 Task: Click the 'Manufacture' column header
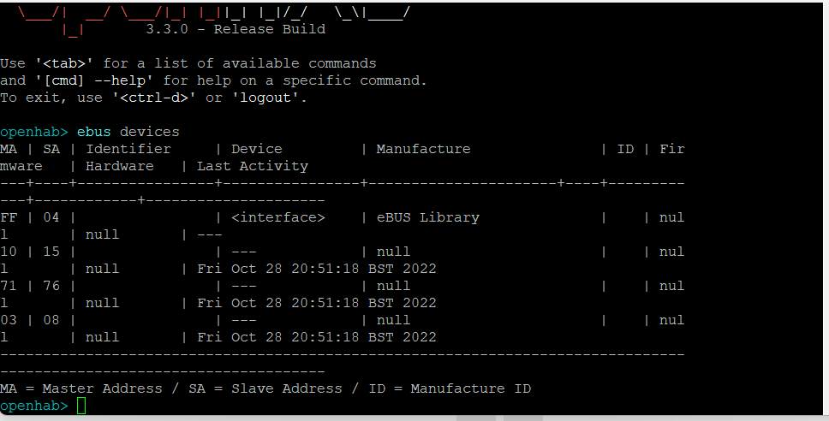[x=424, y=149]
